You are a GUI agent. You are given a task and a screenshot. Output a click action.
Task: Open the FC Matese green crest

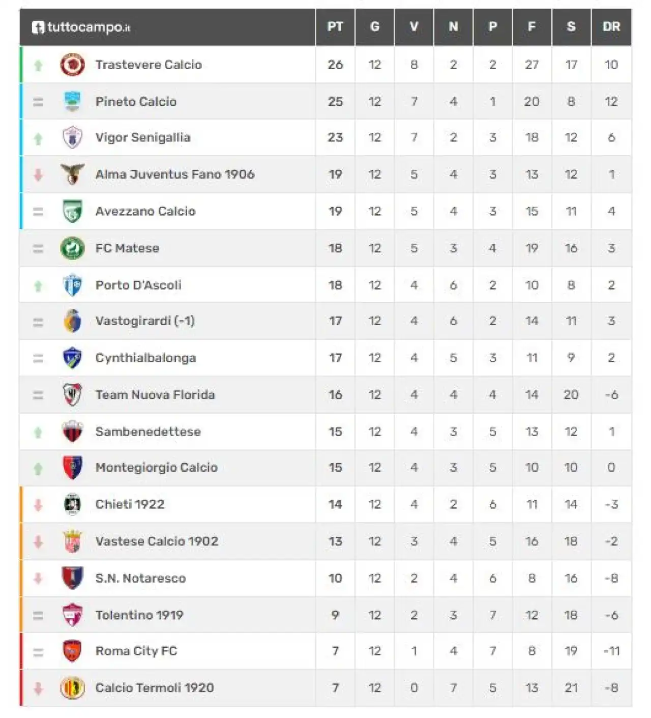pos(72,248)
